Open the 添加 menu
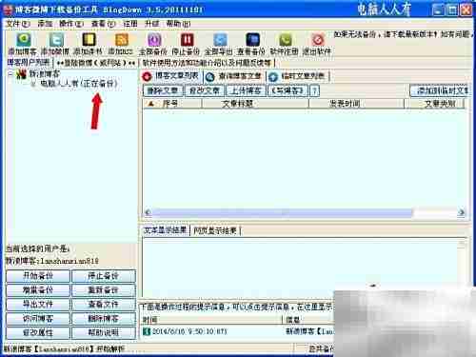 pyautogui.click(x=45, y=24)
